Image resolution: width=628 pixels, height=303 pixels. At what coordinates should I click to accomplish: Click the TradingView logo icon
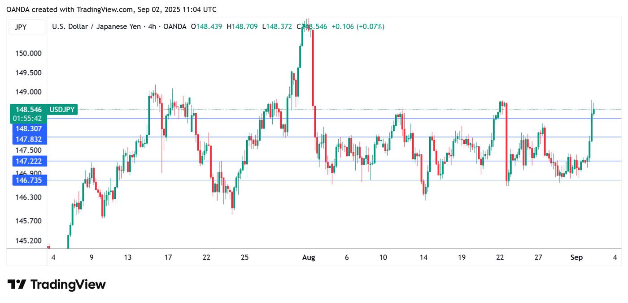[17, 284]
